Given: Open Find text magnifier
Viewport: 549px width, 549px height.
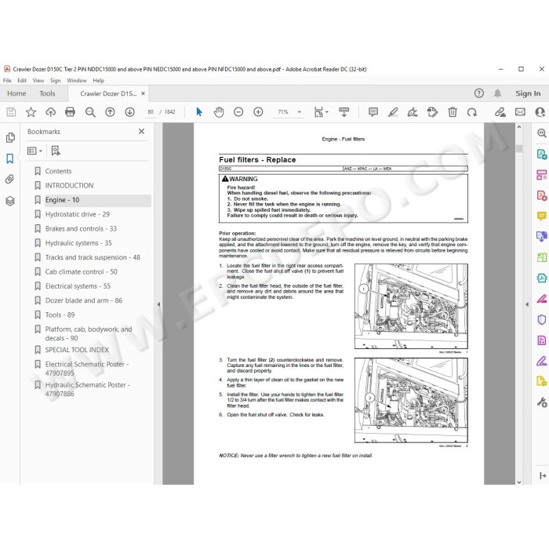Looking at the screenshot, I should (x=90, y=112).
